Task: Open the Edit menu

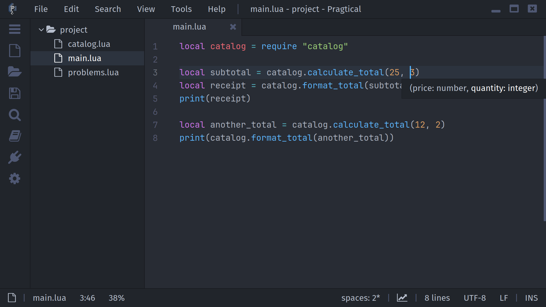Action: coord(71,9)
